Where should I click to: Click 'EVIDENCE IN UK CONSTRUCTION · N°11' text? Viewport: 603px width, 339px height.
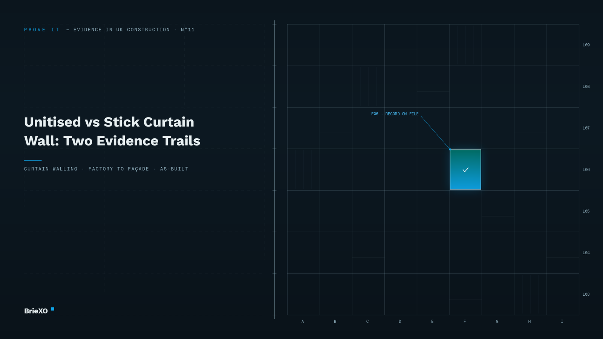click(134, 30)
